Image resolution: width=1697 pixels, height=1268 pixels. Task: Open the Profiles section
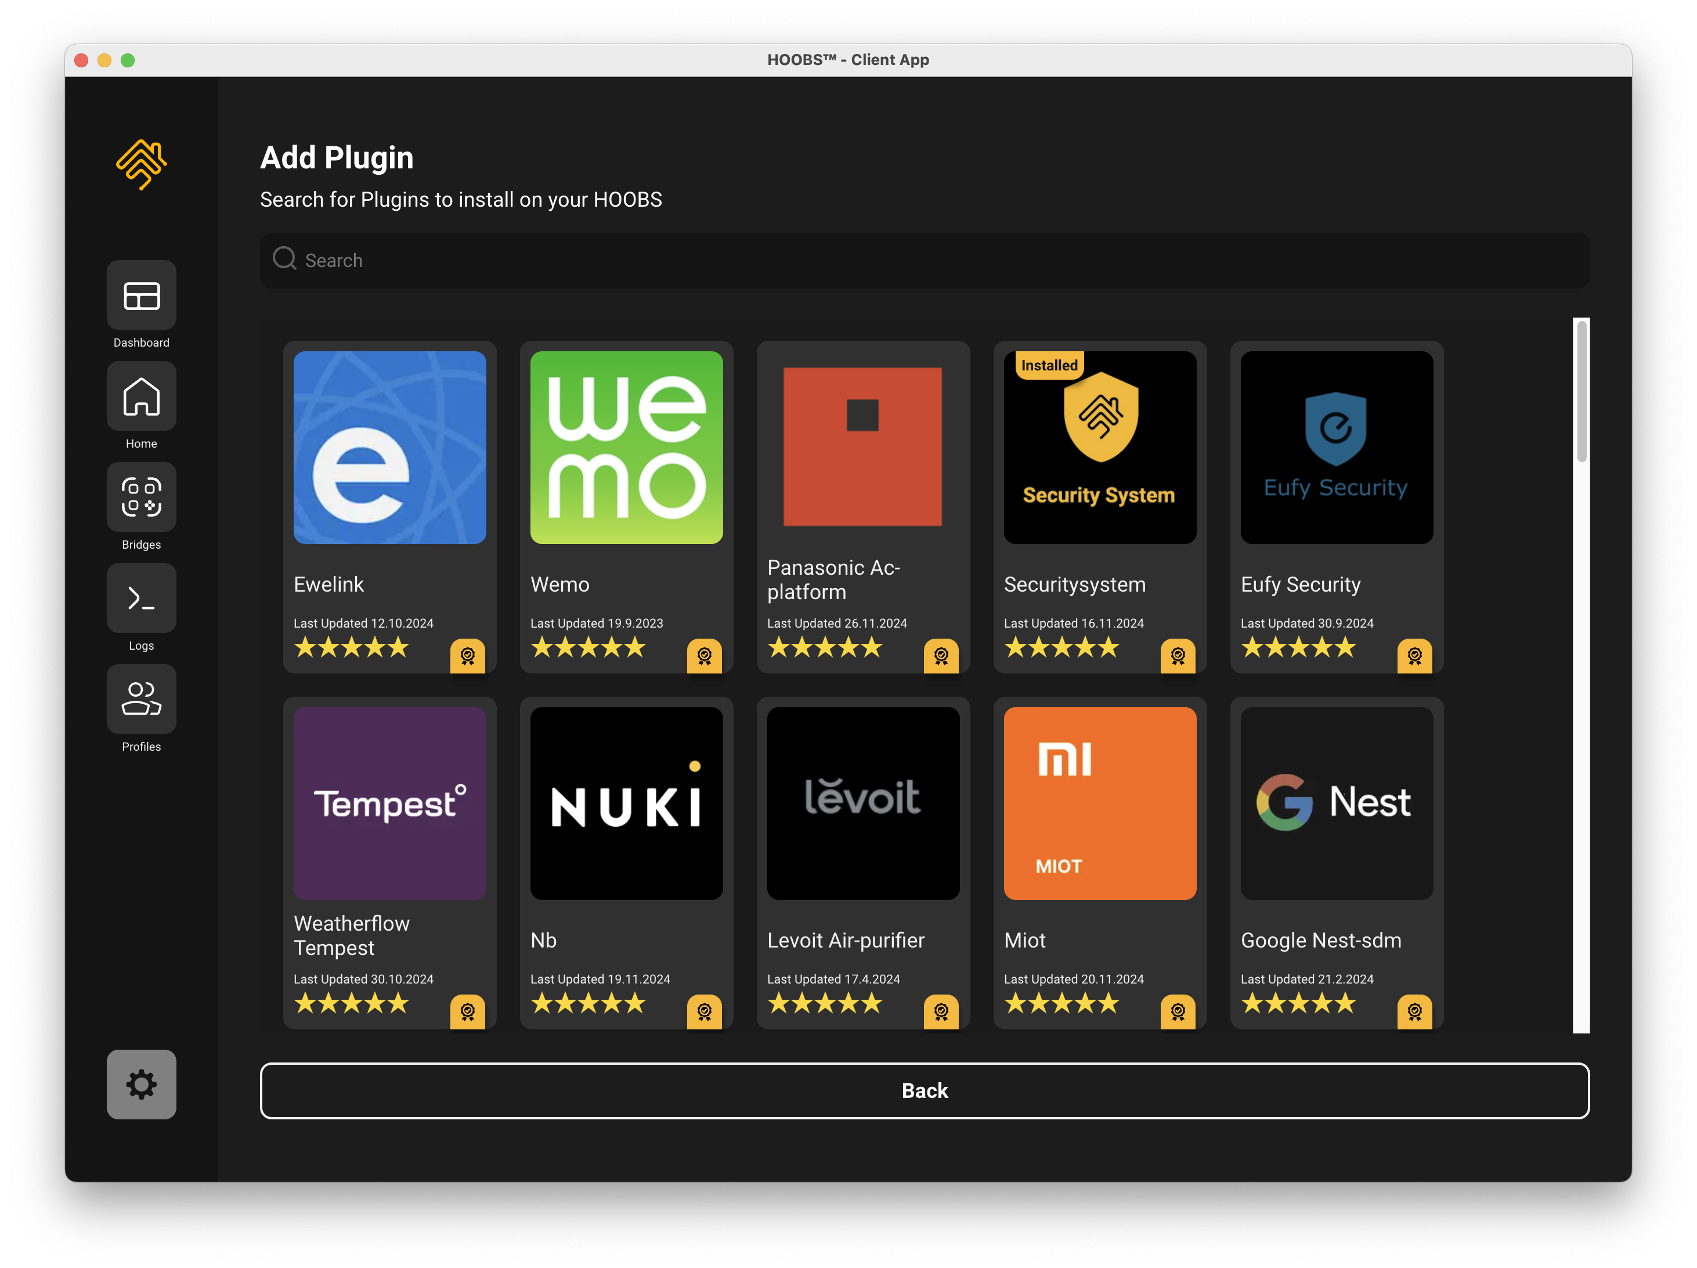coord(141,699)
